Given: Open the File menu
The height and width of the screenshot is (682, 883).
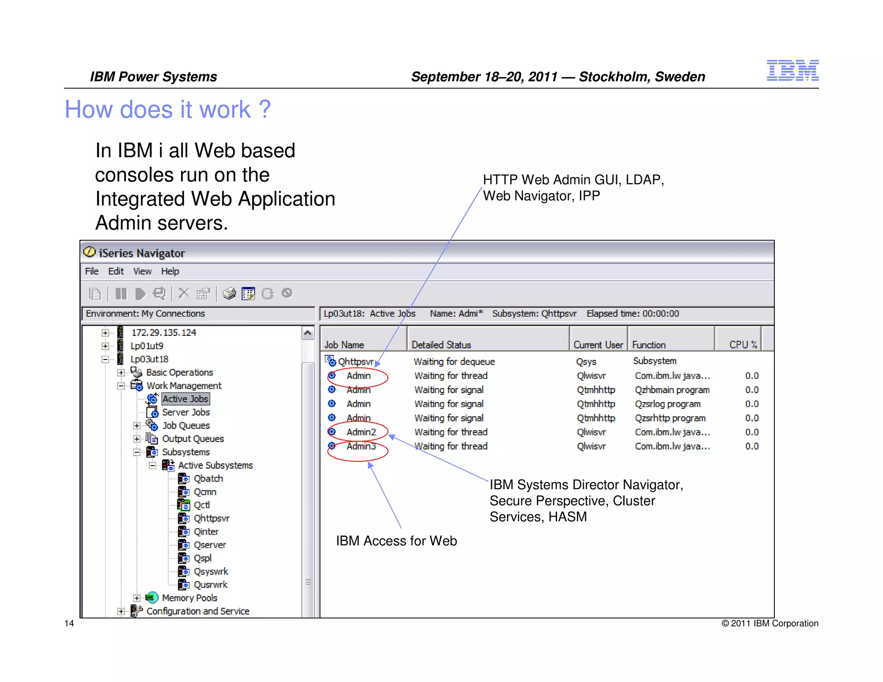Looking at the screenshot, I should (92, 271).
